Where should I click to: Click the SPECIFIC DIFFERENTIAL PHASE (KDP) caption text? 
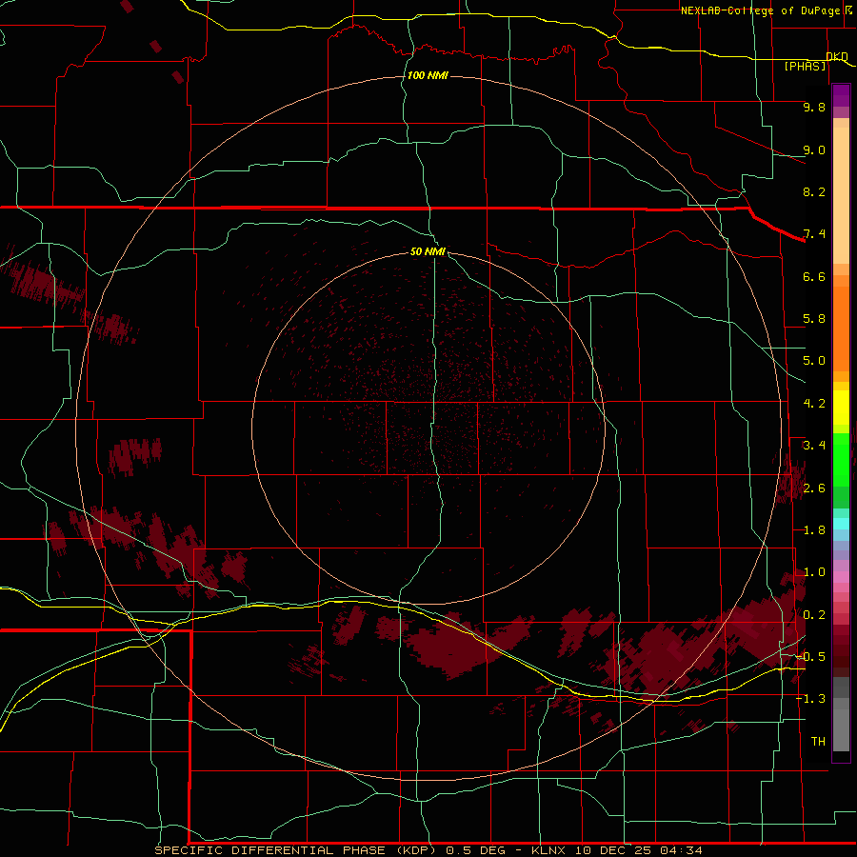[295, 850]
